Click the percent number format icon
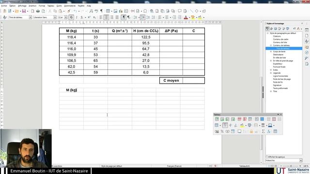This screenshot has width=310, height=174. [x=222, y=131]
